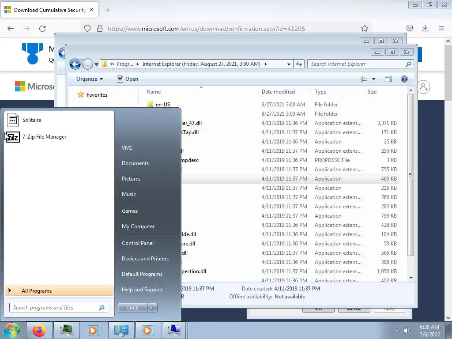Click the Lock button

tap(132, 308)
